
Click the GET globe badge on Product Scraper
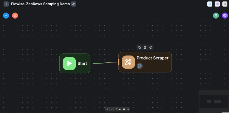pyautogui.click(x=140, y=66)
